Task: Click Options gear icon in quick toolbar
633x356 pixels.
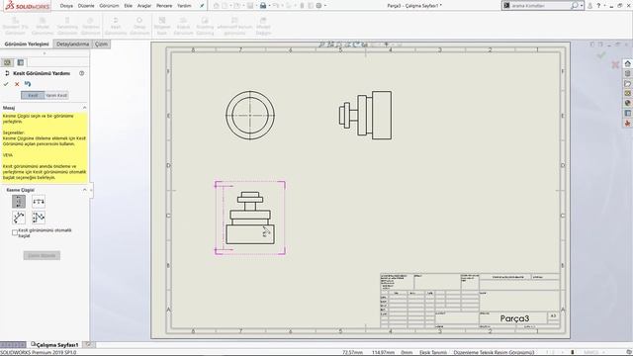Action: click(x=318, y=6)
